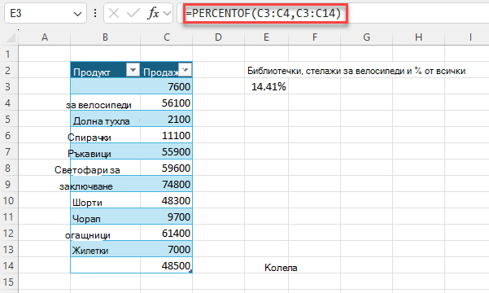This screenshot has height=293, width=489.
Task: Select the cell with value 59600
Action: click(167, 168)
